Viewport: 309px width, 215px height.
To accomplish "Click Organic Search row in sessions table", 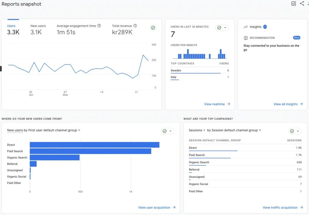I will coord(245,162).
